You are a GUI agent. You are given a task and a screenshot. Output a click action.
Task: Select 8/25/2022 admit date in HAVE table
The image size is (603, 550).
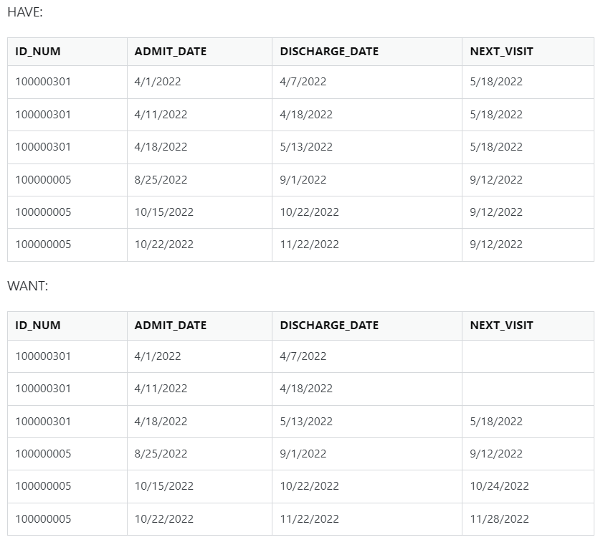pyautogui.click(x=161, y=180)
